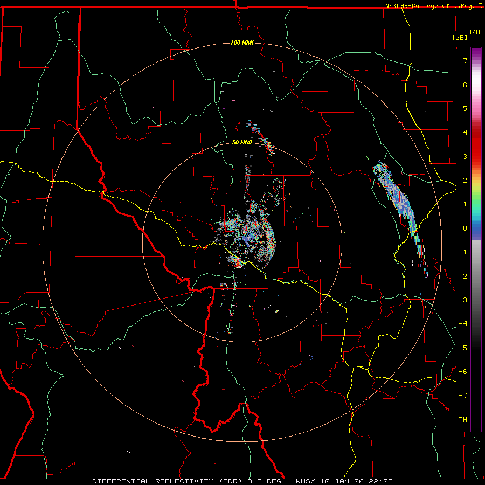This screenshot has height=485, width=485.
Task: Click the -3 value on the color scale
Action: (x=463, y=300)
